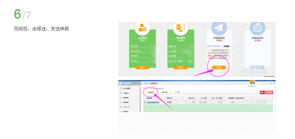The height and width of the screenshot is (139, 295).
Task: Expand 其他报表 in the sidebar menu
Action: 127,102
